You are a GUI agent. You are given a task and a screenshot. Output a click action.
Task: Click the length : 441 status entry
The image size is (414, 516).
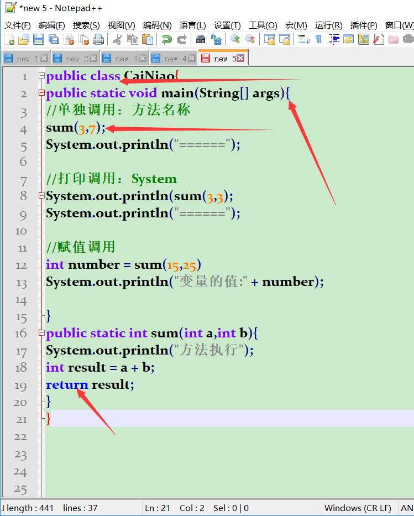[30, 508]
